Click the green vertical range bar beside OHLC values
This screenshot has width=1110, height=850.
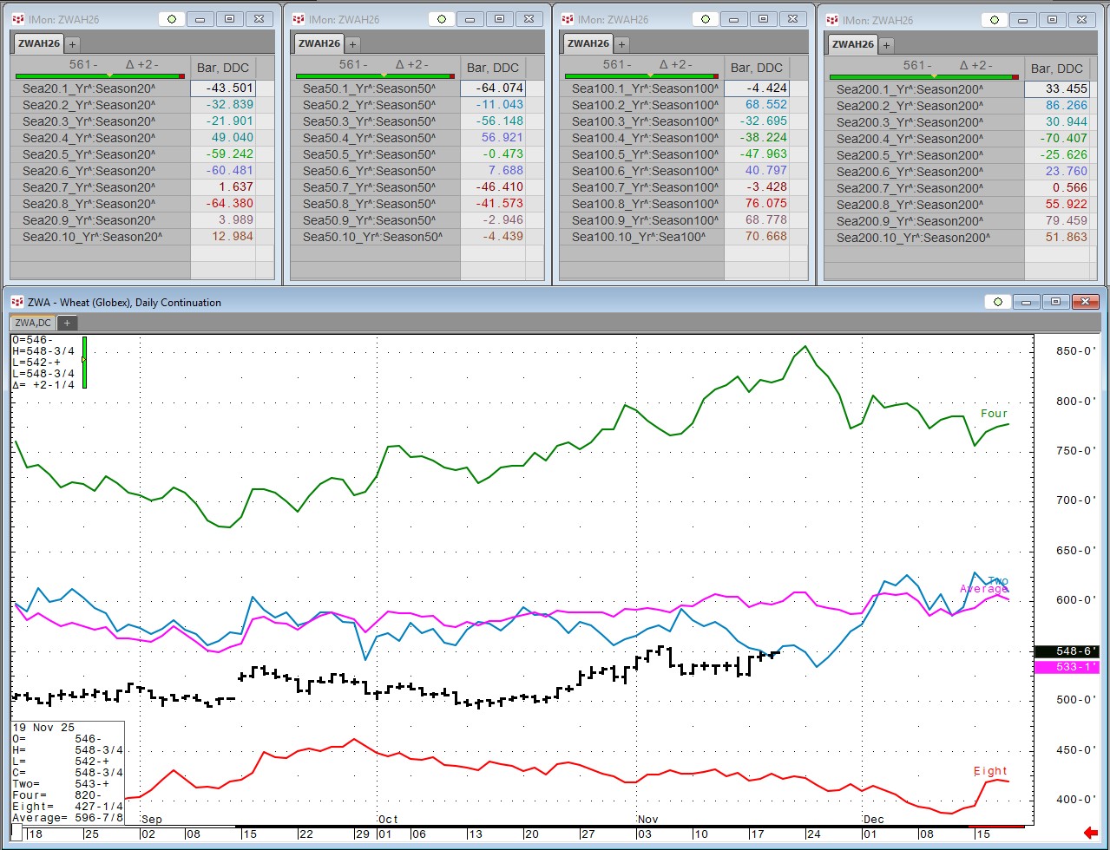(84, 361)
